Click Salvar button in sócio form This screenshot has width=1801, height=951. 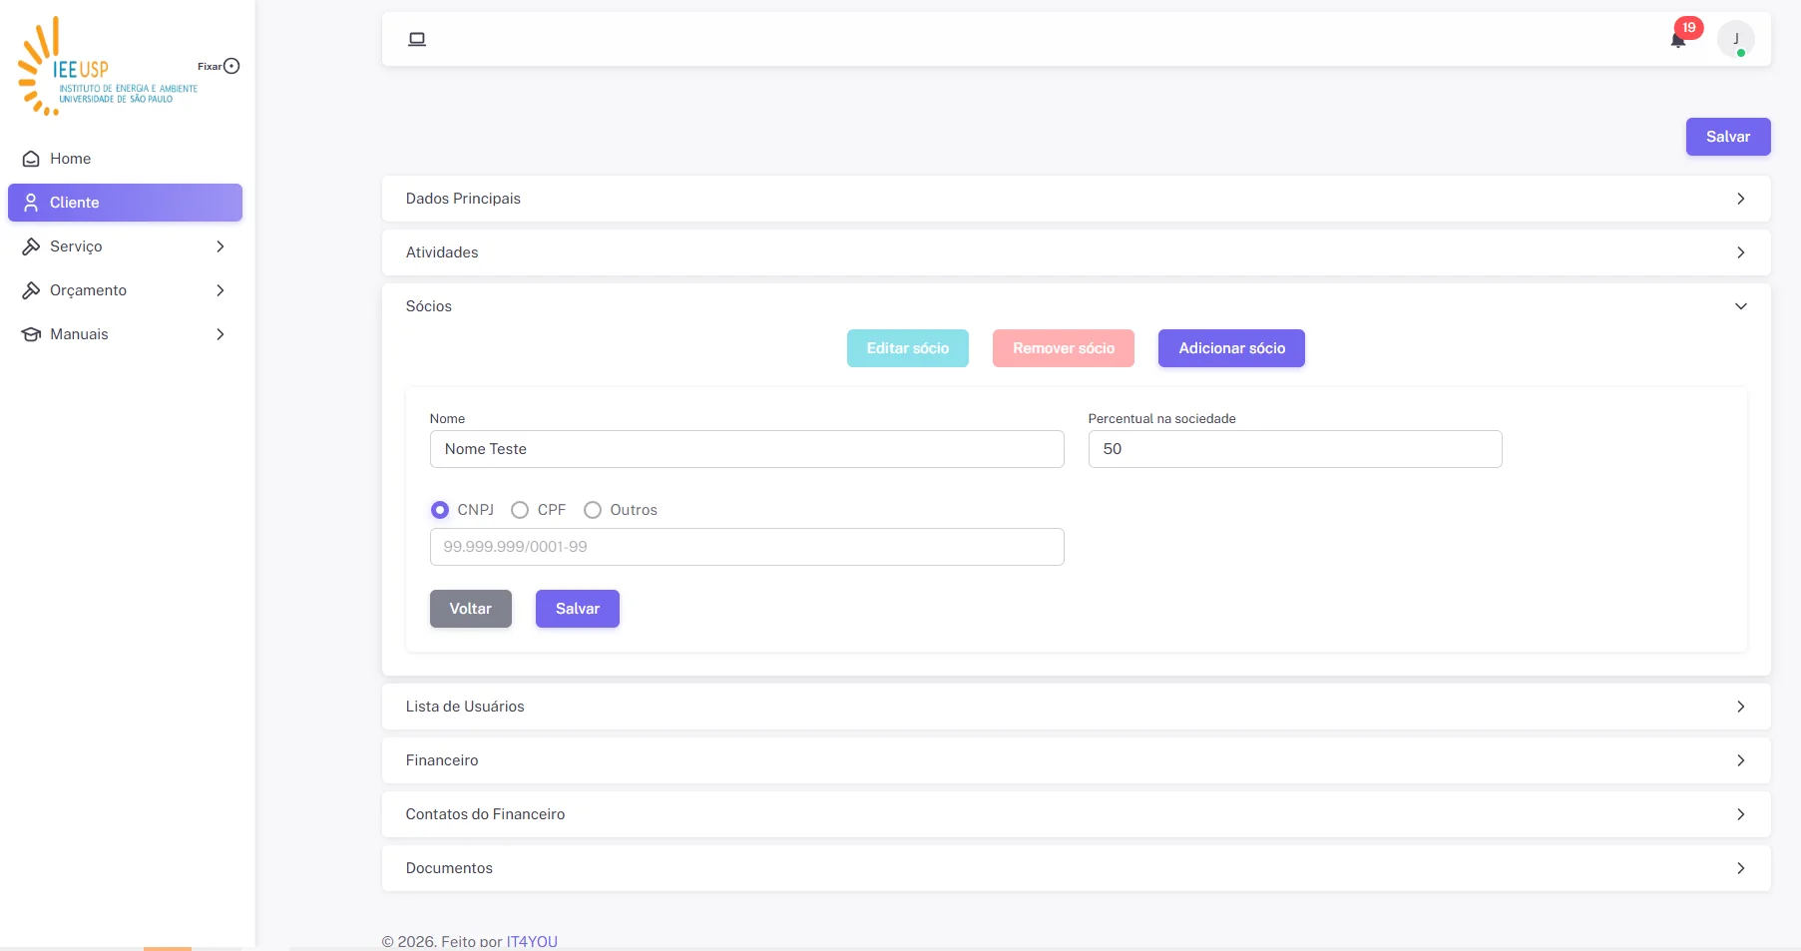[x=578, y=609]
